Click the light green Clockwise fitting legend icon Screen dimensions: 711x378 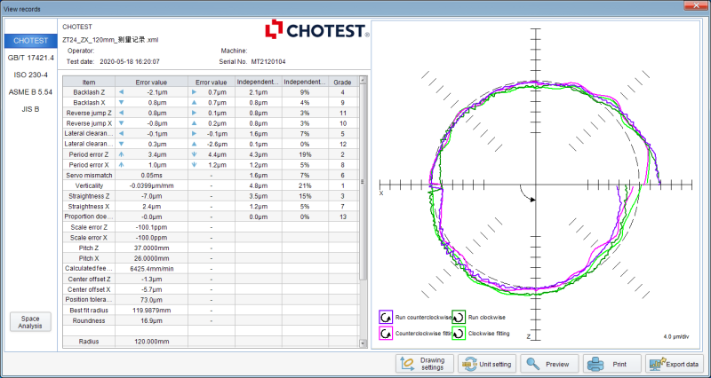[x=459, y=334]
